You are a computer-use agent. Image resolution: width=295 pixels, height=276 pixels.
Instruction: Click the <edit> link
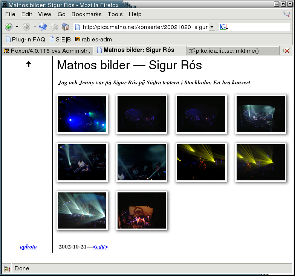100,247
